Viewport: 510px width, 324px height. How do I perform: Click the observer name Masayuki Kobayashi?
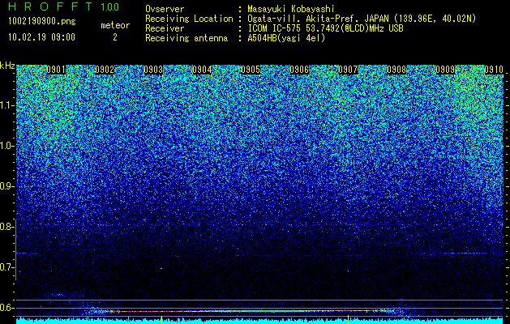click(x=291, y=10)
